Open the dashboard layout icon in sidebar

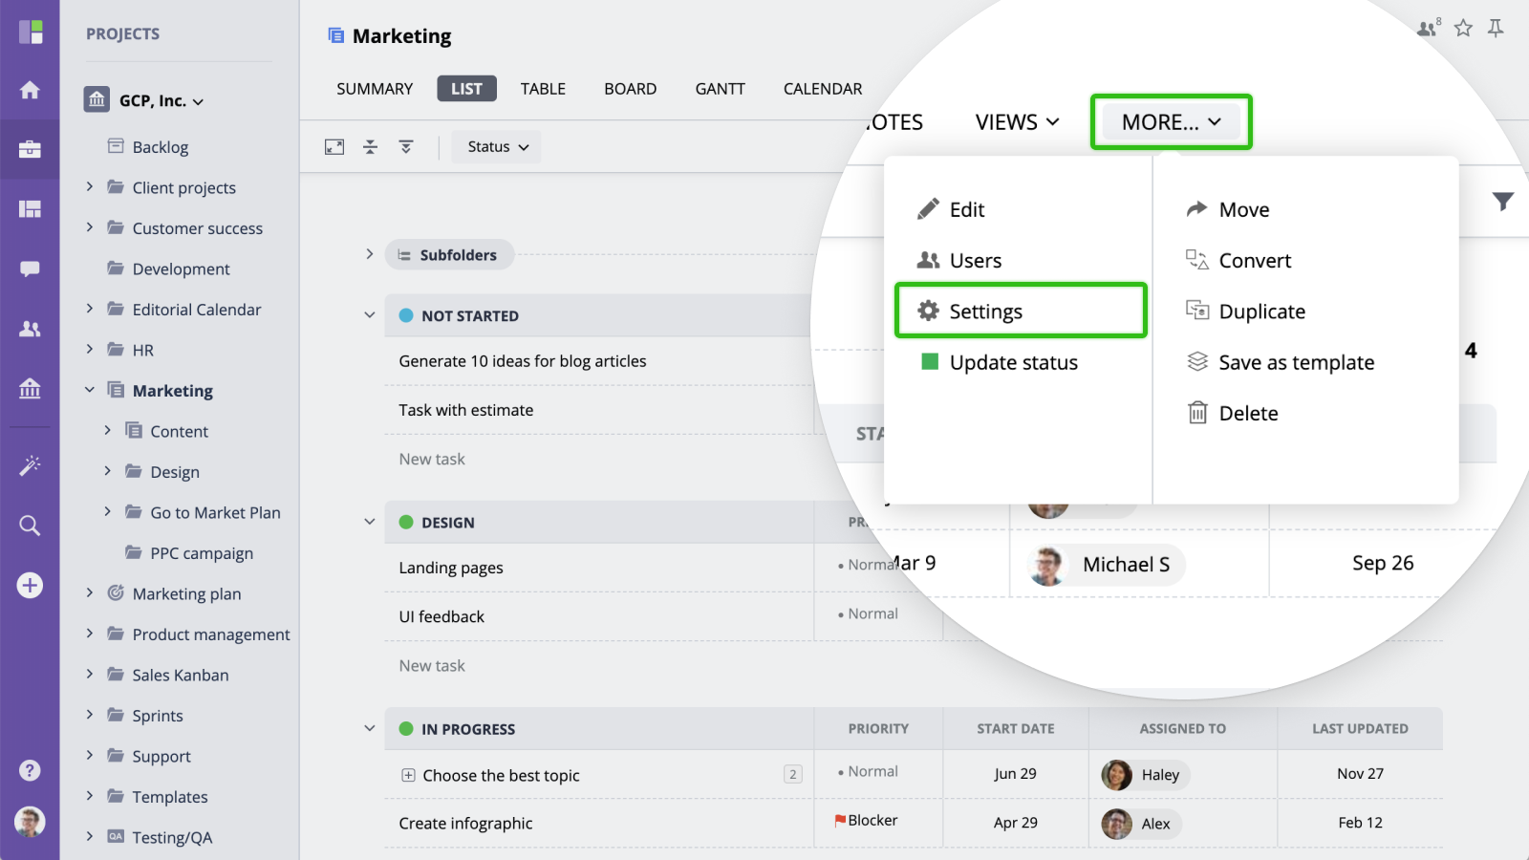coord(30,209)
